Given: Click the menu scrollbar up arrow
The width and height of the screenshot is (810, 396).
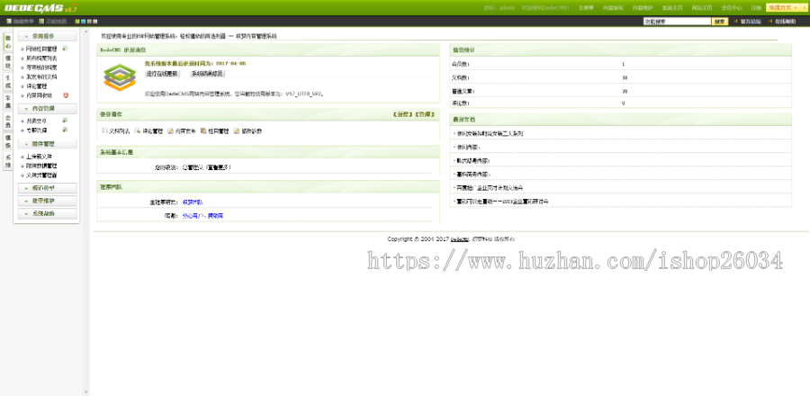Looking at the screenshot, I should (x=85, y=31).
